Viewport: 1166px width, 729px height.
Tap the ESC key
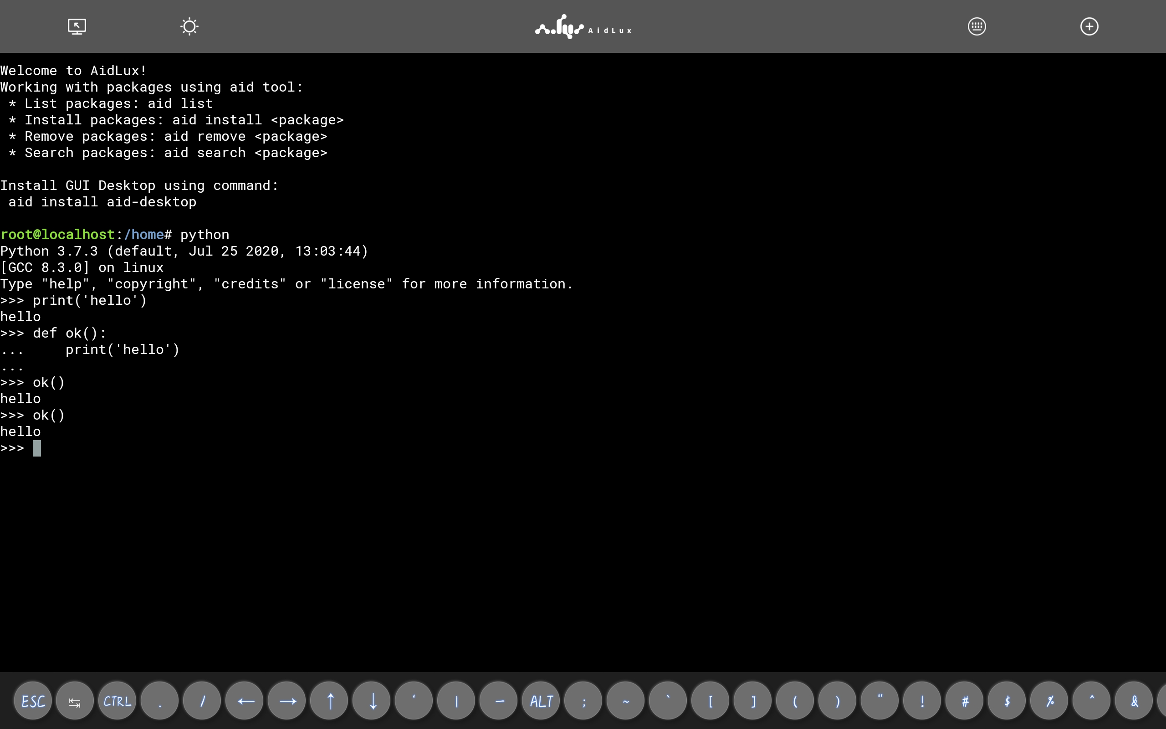[x=33, y=701]
